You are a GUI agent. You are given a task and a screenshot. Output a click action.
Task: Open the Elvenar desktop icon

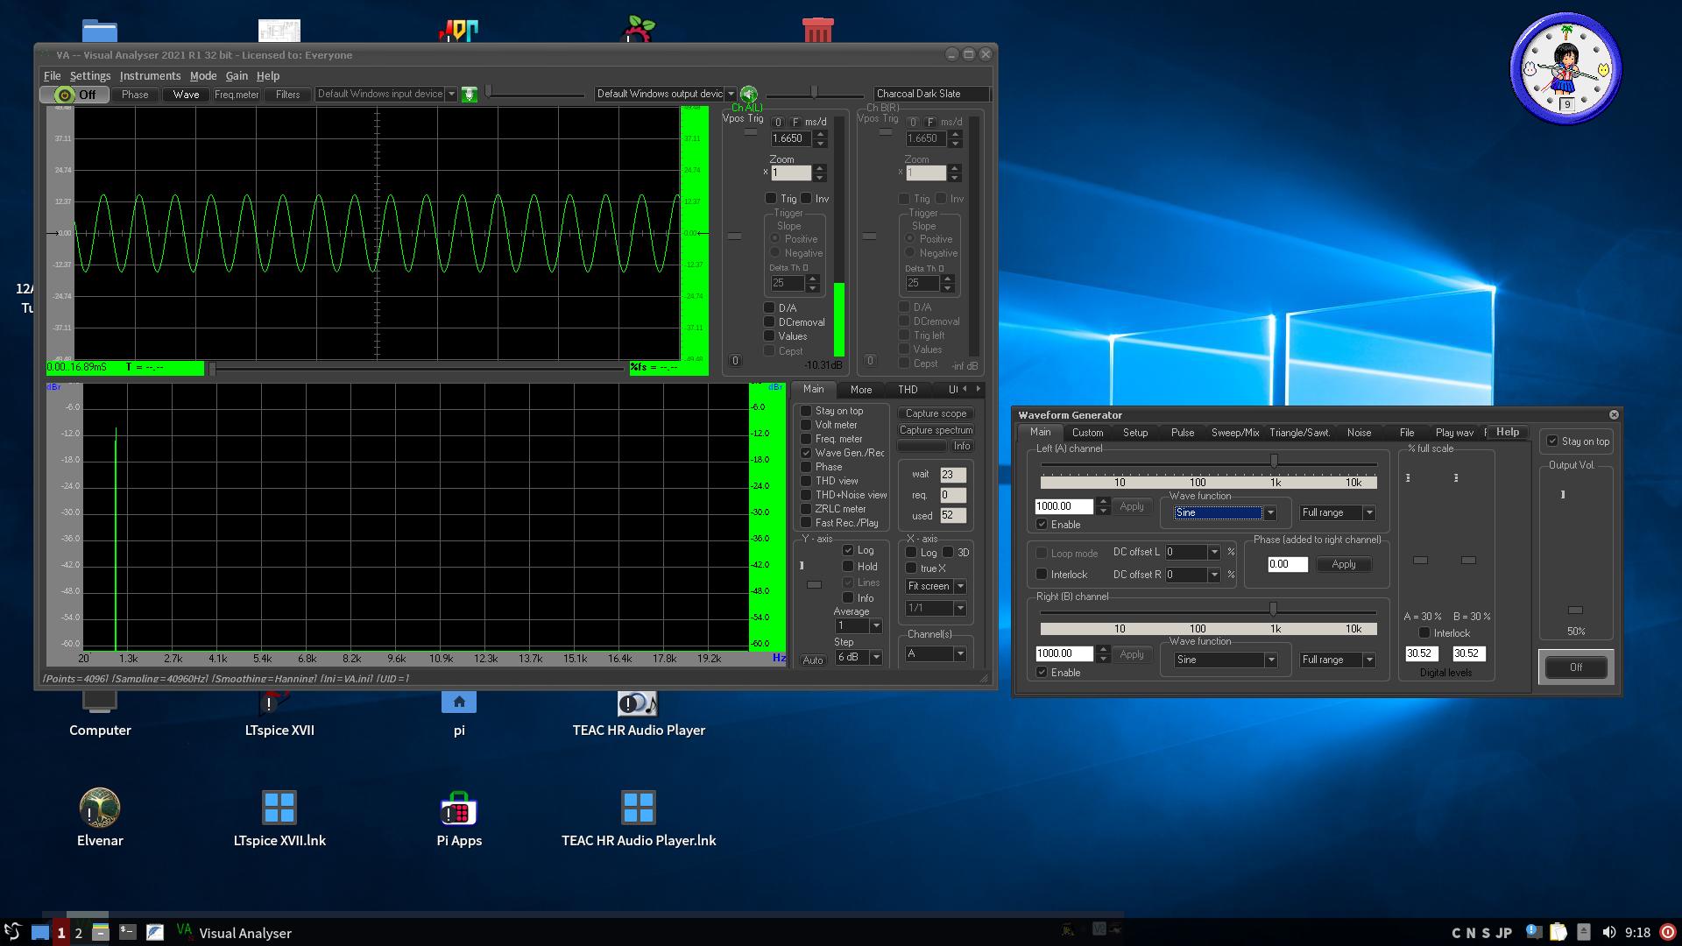[x=100, y=809]
